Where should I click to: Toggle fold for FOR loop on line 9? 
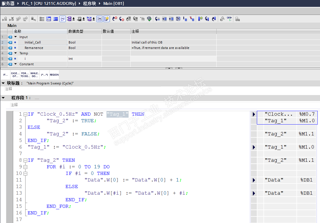[25, 167]
